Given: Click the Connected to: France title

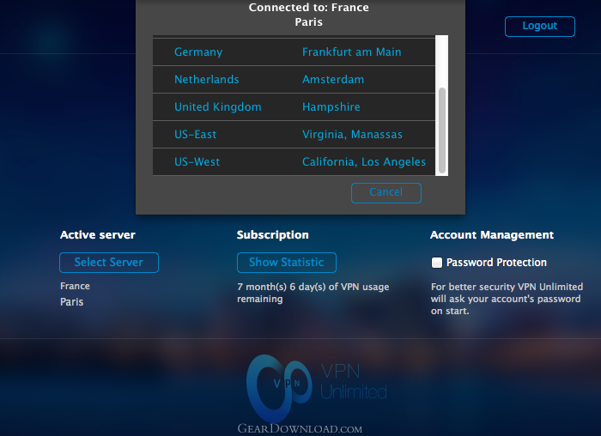Looking at the screenshot, I should tap(308, 7).
